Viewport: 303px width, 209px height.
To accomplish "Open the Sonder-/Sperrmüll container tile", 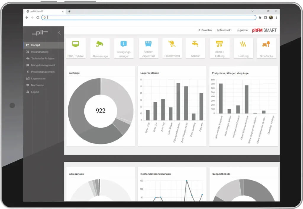I will (x=148, y=48).
